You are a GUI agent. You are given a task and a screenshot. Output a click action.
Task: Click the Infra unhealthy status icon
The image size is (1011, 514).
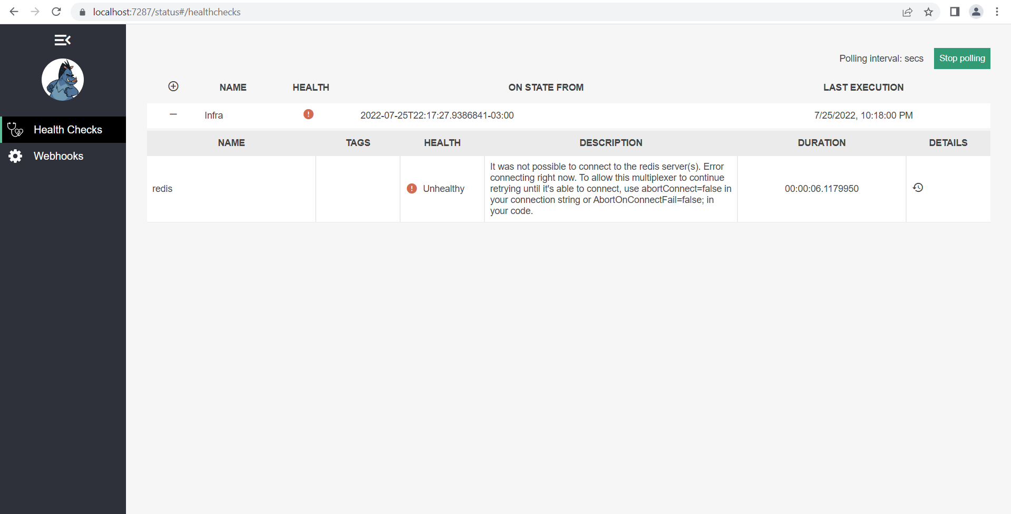click(x=308, y=114)
